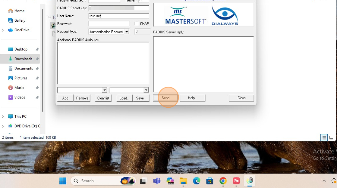Click the pin icon beside Downloads
Image resolution: width=337 pixels, height=188 pixels.
37,59
